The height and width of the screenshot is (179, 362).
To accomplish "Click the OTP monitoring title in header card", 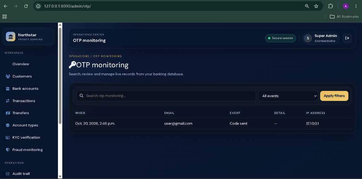I will coord(89,41).
